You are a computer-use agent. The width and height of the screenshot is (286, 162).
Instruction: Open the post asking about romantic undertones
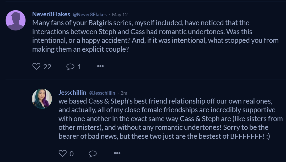[155, 36]
